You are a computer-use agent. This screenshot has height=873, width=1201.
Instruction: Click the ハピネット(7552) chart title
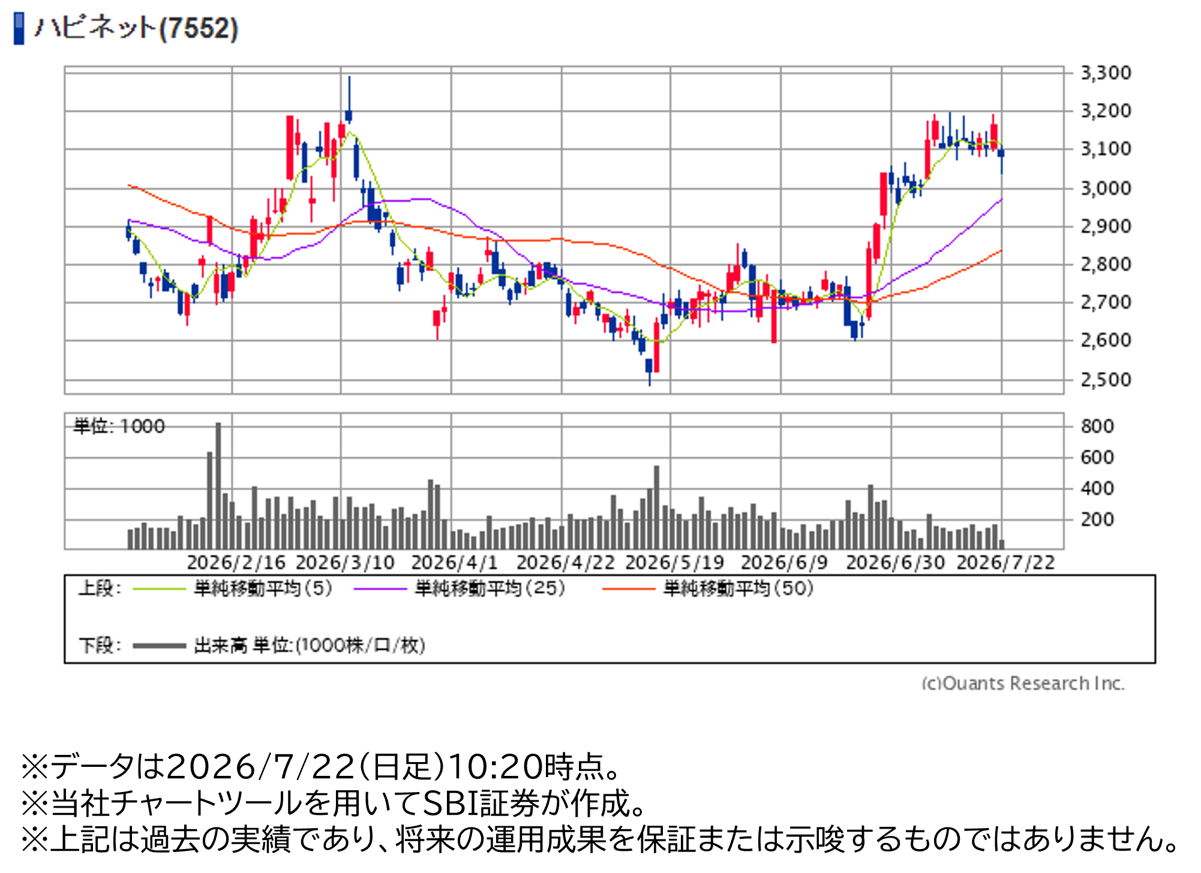(137, 28)
